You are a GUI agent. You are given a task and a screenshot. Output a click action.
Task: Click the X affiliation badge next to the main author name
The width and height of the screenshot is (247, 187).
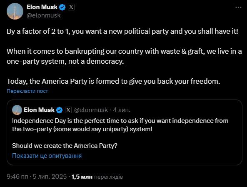pos(71,7)
